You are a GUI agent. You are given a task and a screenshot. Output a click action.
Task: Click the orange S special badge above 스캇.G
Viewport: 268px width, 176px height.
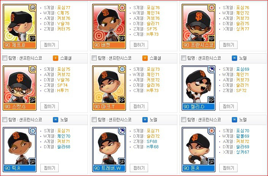[x=55, y=58]
